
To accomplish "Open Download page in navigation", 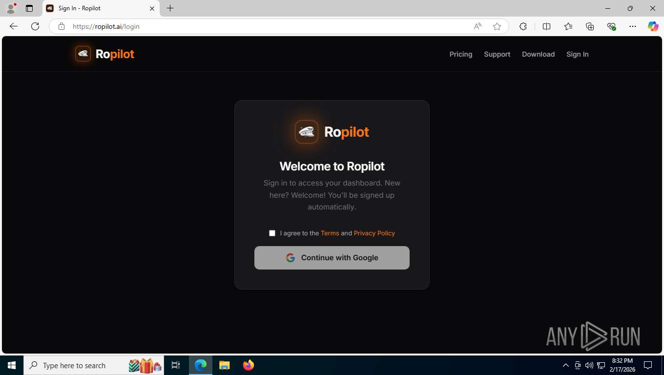I will point(538,54).
